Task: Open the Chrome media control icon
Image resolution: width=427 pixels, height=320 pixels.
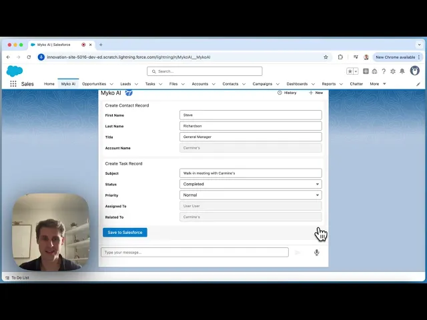Action: [356, 57]
